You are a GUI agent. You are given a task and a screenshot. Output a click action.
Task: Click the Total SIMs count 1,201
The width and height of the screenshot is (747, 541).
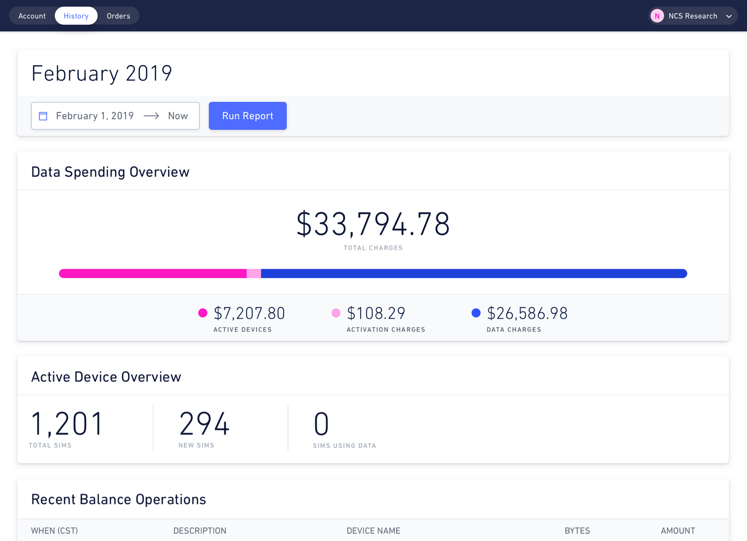click(x=67, y=423)
